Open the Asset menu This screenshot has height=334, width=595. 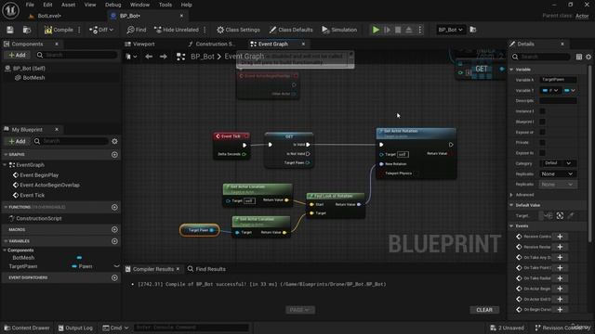point(68,5)
